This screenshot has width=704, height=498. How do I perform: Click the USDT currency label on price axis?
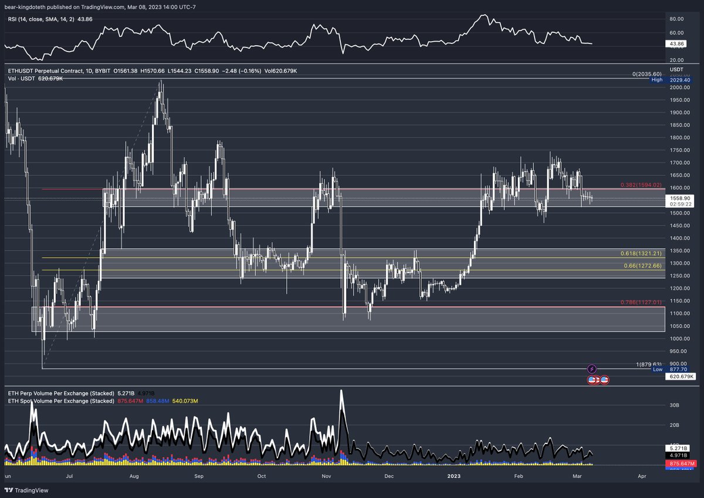click(x=677, y=70)
